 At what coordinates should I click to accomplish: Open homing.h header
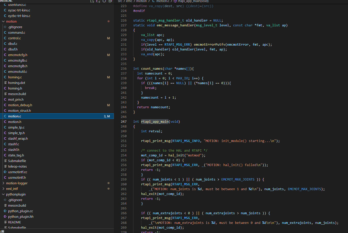(57, 88)
